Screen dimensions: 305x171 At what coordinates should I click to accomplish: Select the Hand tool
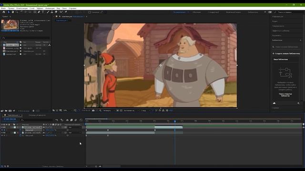click(x=13, y=12)
